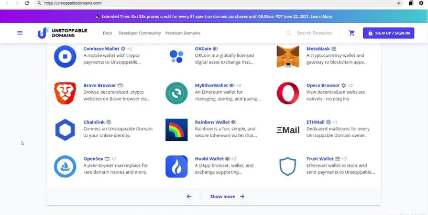428x215 pixels.
Task: Open the Opera Browser link
Action: click(323, 86)
